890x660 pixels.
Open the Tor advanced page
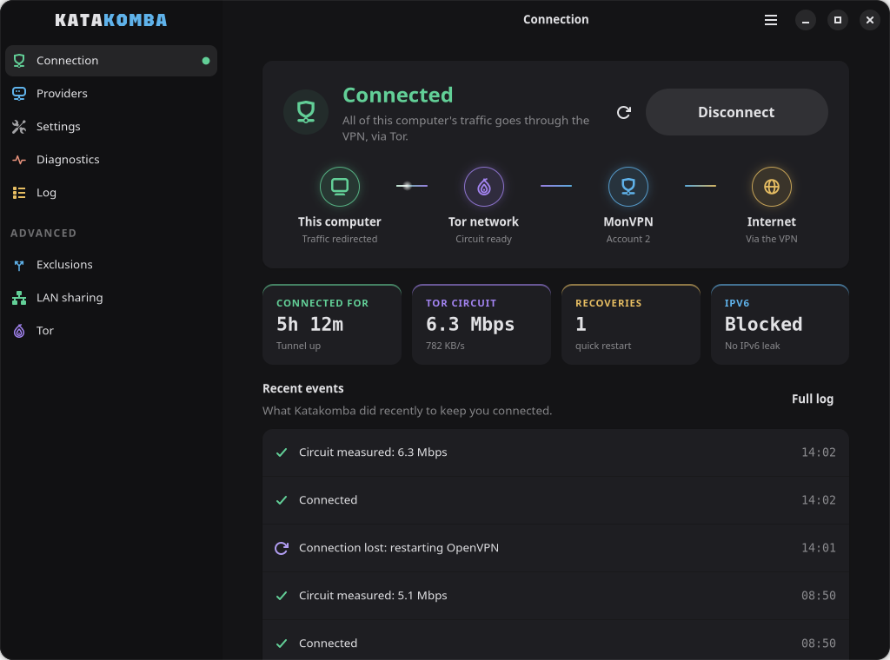[111, 331]
